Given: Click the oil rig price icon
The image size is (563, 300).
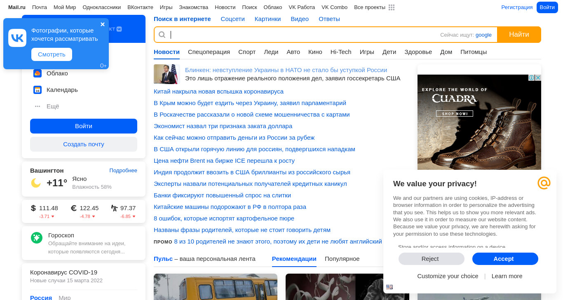Looking at the screenshot, I should (114, 208).
